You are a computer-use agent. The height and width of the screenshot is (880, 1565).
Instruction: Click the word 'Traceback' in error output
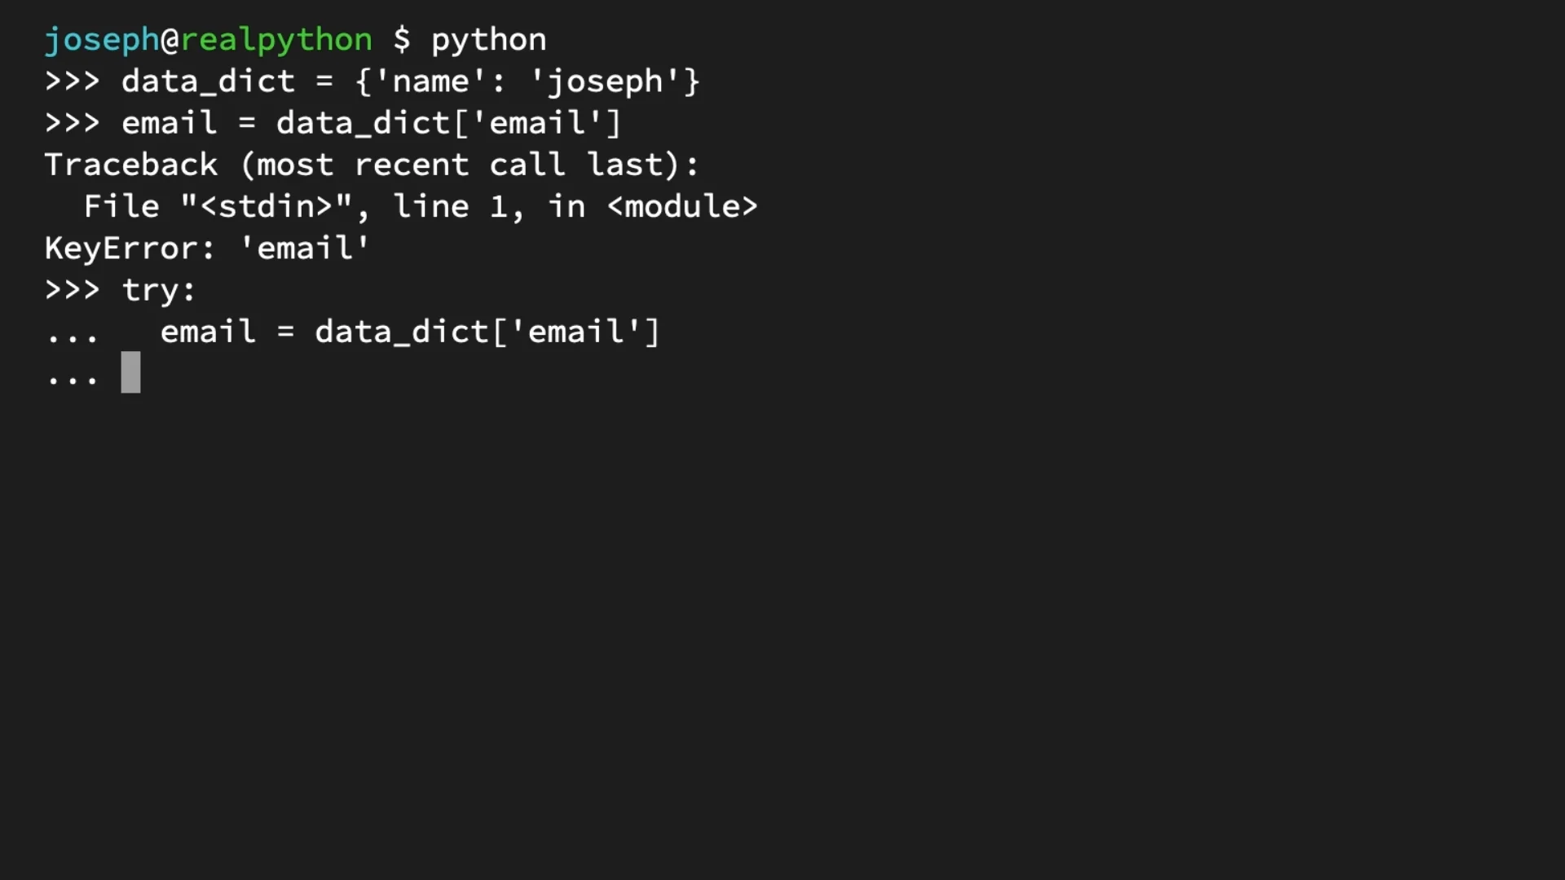[131, 165]
